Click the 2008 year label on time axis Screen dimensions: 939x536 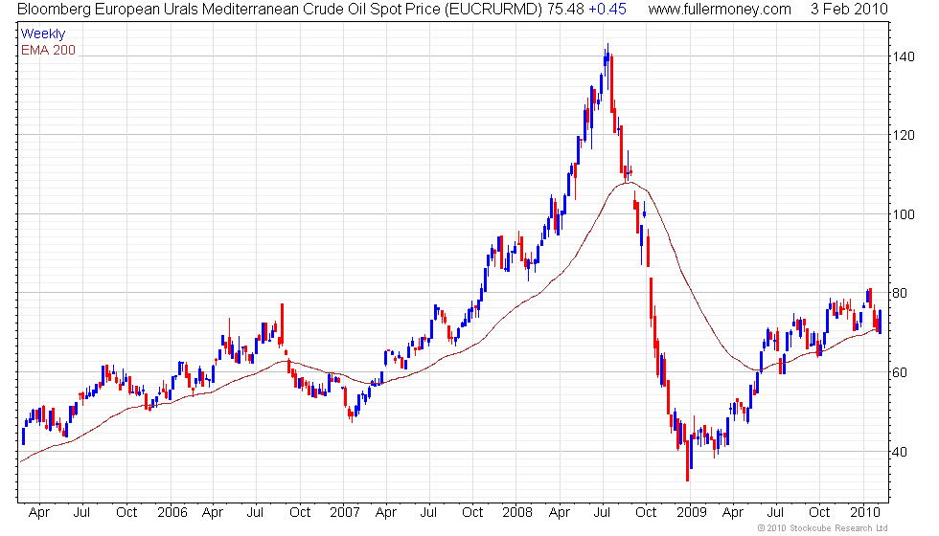coord(517,513)
